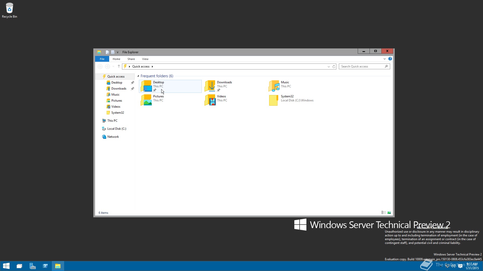Viewport: 483px width, 271px height.
Task: Click the Quick access breadcrumb in address bar
Action: tap(141, 66)
